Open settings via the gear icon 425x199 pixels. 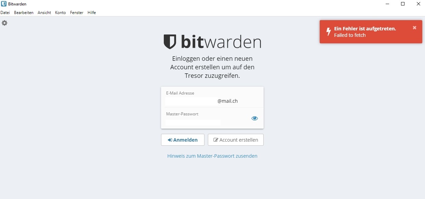(4, 23)
